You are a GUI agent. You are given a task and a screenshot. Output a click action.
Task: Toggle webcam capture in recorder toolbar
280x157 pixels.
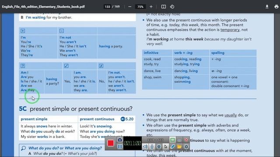point(159,147)
